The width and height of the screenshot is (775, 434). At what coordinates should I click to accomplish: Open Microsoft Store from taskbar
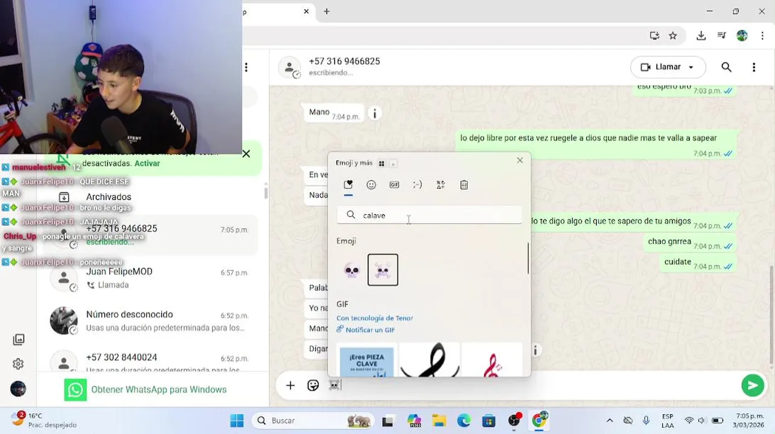pos(488,421)
